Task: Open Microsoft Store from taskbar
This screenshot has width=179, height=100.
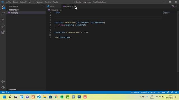Action: click(x=50, y=97)
